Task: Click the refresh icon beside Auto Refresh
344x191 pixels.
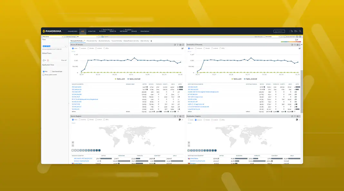Action: (x=297, y=37)
